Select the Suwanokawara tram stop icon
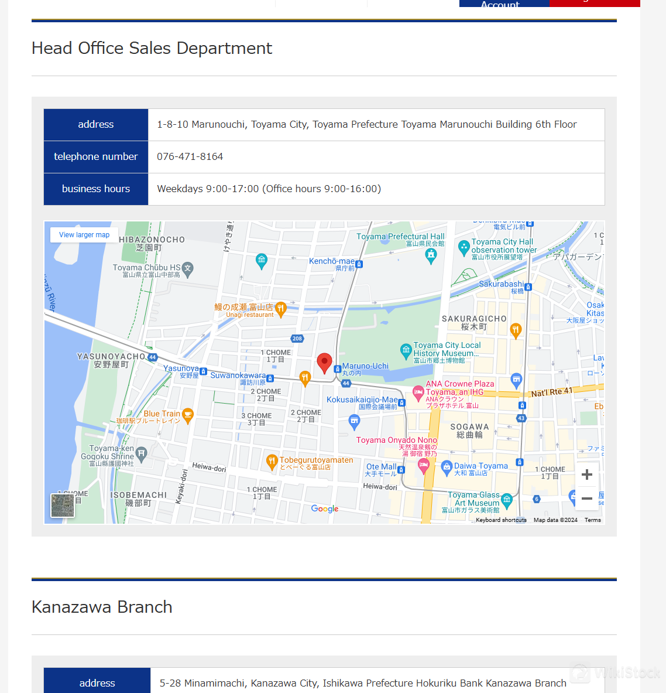Screen dimensions: 666x693 270,378
